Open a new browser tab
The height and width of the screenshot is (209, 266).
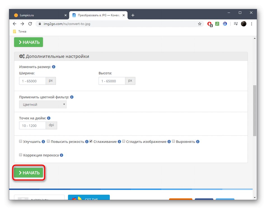(133, 15)
